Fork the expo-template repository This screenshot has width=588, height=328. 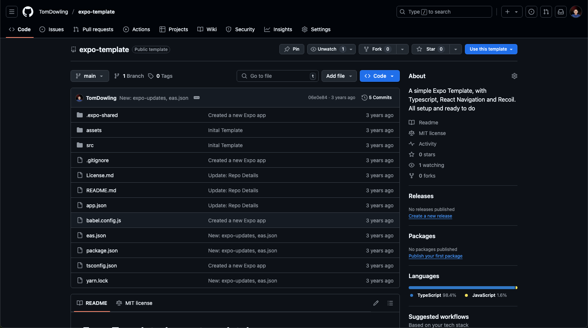tap(377, 49)
